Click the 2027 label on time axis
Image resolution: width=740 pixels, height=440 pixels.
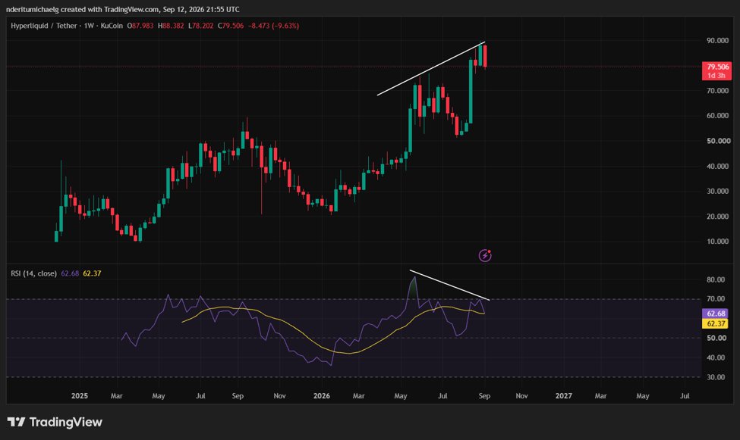click(563, 396)
